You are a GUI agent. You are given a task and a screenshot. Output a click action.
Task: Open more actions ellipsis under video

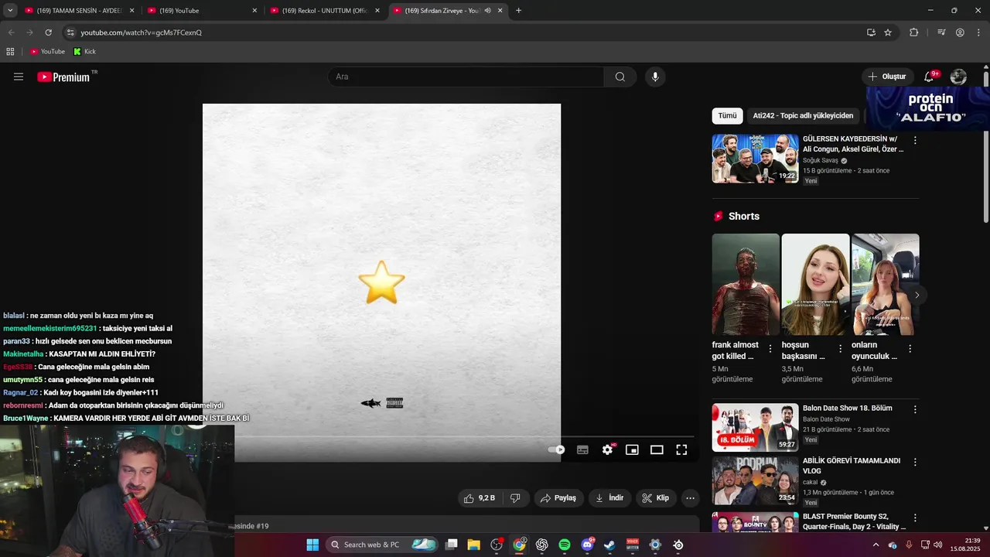(691, 498)
